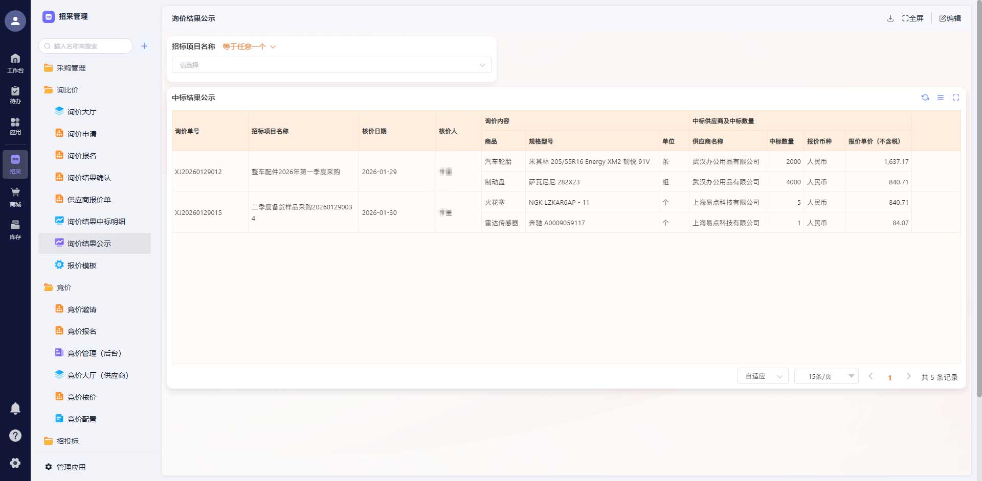Open 待办 tasks icon

15,94
